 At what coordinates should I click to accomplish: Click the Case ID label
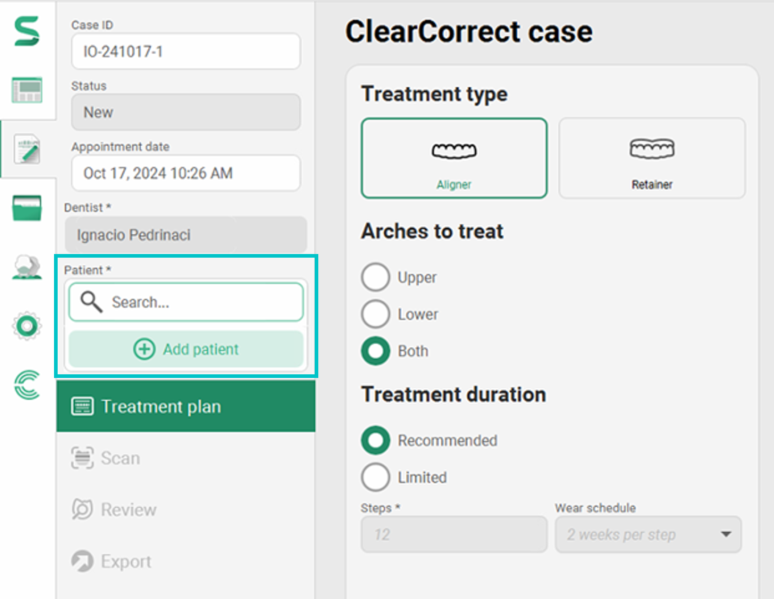92,25
